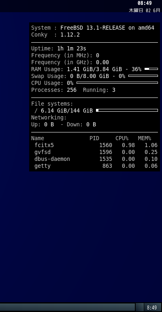Click PID 1535 in the dbus-daemon row
Viewport: 162px width, 312px height.
pyautogui.click(x=106, y=159)
